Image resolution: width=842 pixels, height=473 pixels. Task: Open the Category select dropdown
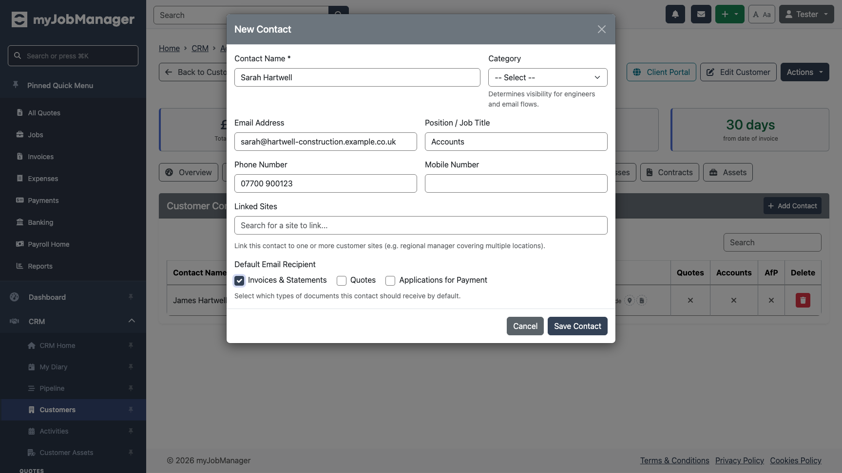[x=548, y=77]
